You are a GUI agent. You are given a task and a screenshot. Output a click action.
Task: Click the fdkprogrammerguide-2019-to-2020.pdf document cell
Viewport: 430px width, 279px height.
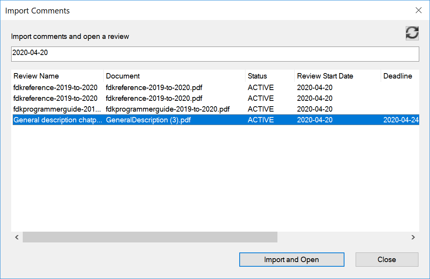coord(168,109)
